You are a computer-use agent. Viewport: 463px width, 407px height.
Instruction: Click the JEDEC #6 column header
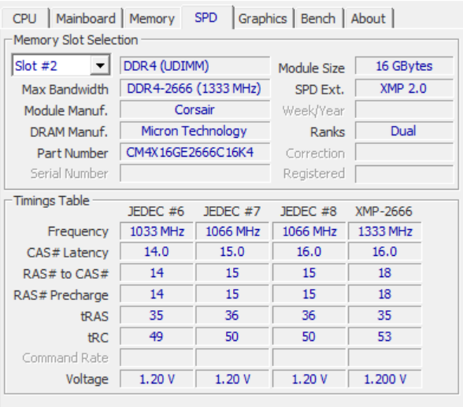point(156,211)
